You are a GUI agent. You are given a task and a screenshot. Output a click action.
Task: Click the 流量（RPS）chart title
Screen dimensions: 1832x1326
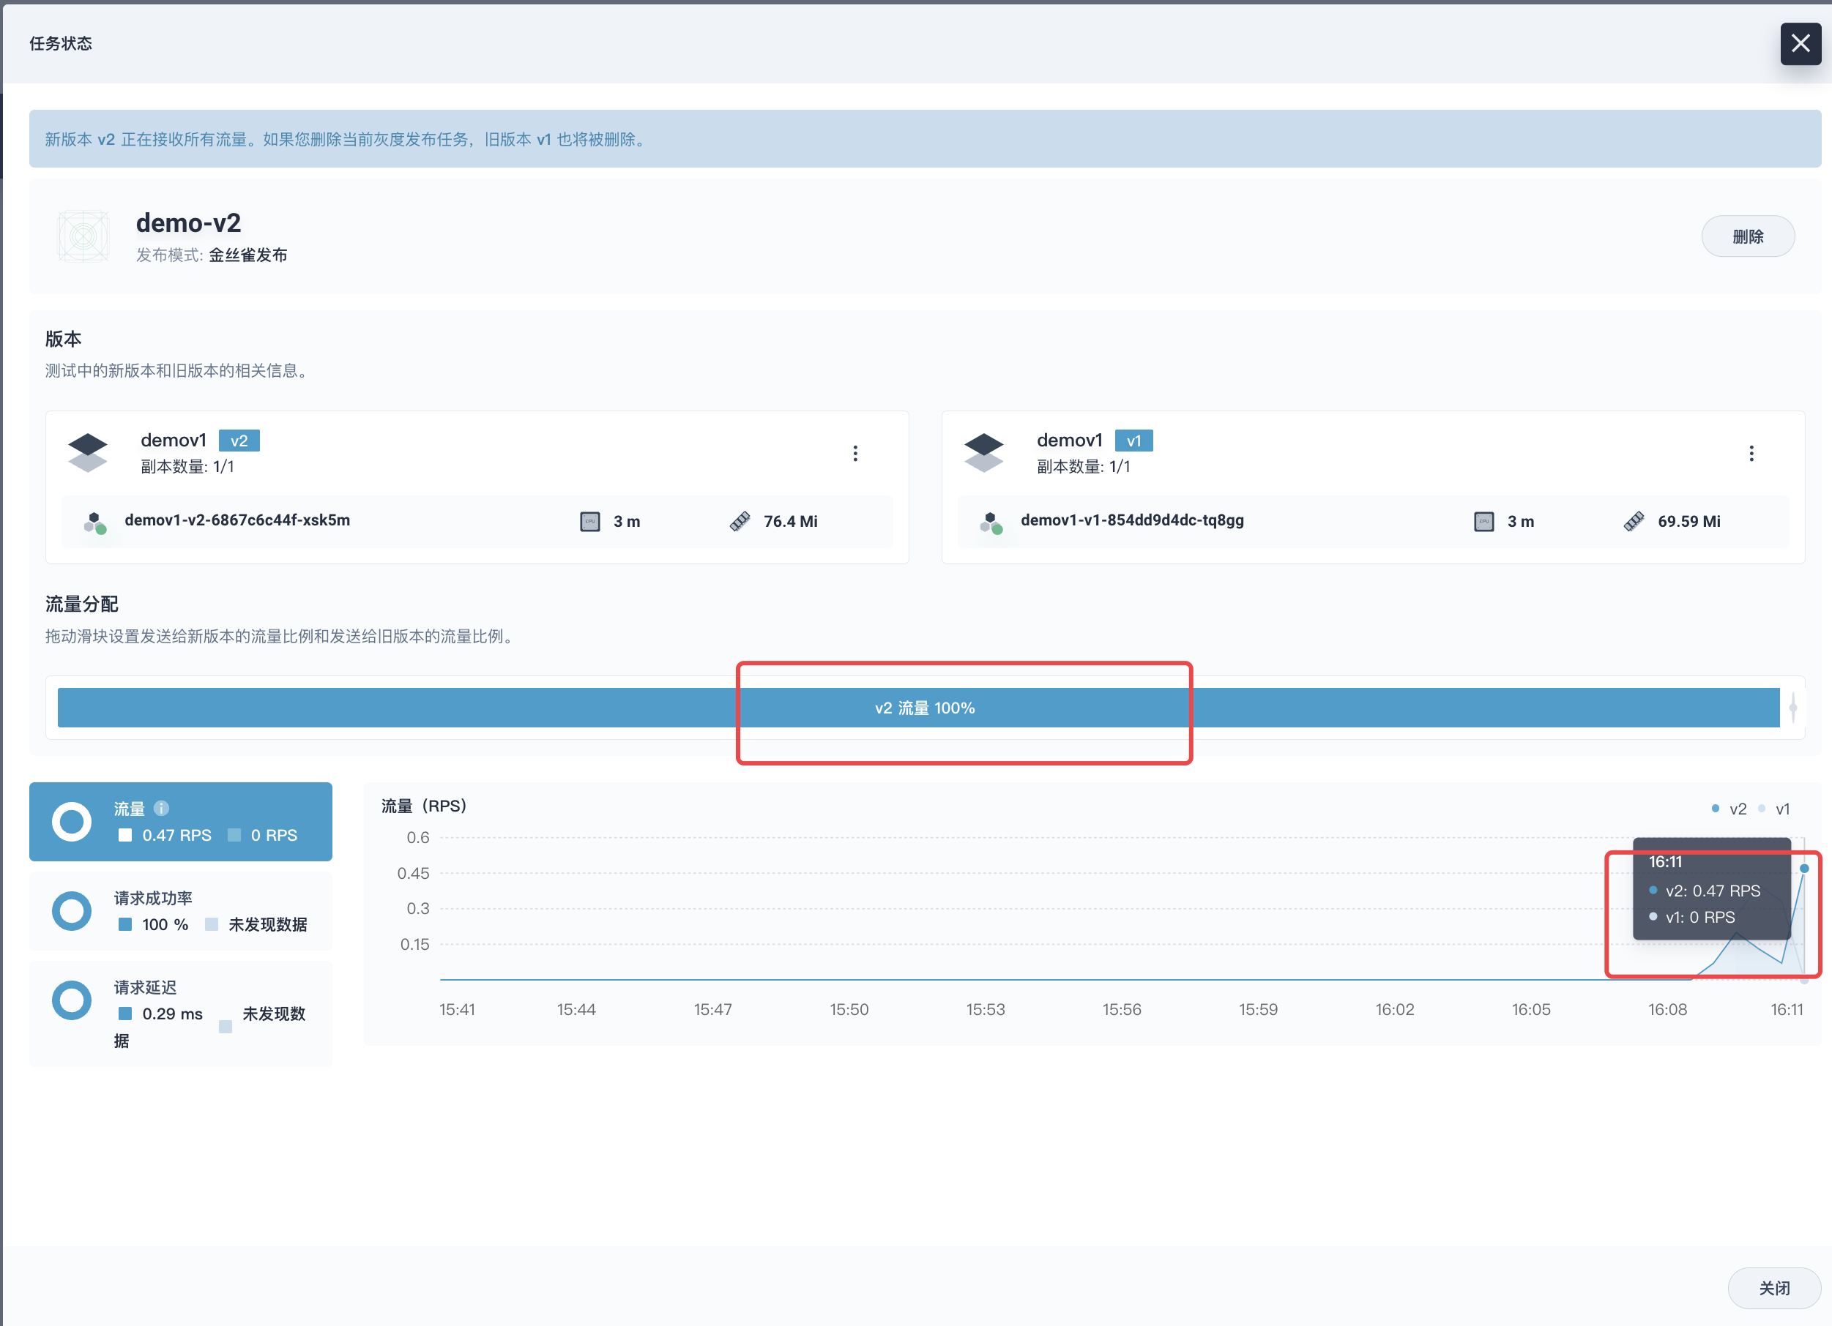click(423, 806)
